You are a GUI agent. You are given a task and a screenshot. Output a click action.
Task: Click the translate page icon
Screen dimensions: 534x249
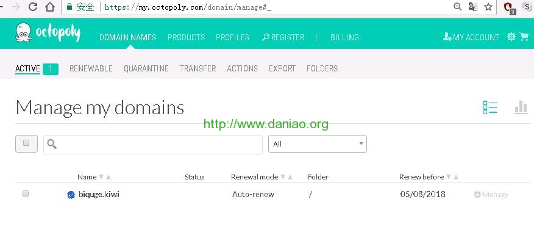click(473, 7)
